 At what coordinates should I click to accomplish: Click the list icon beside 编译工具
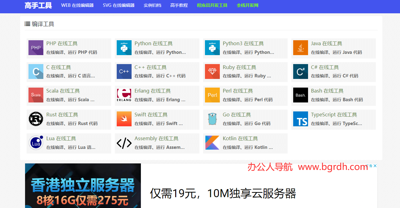click(x=27, y=24)
